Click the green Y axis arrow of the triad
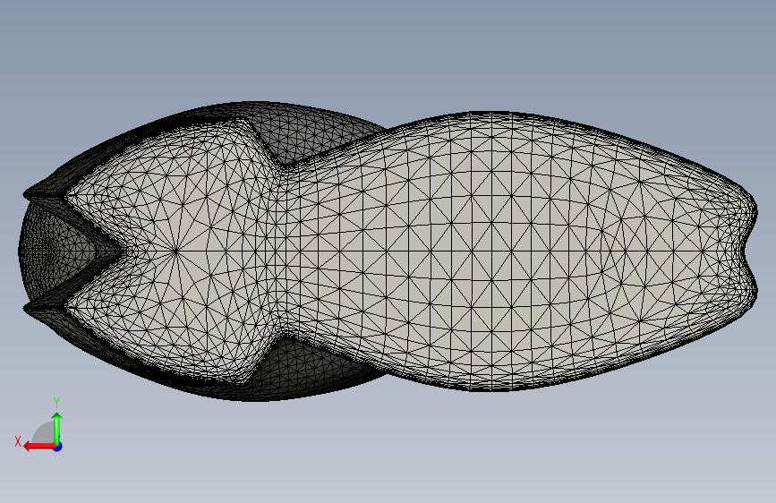The image size is (776, 503). tap(57, 429)
